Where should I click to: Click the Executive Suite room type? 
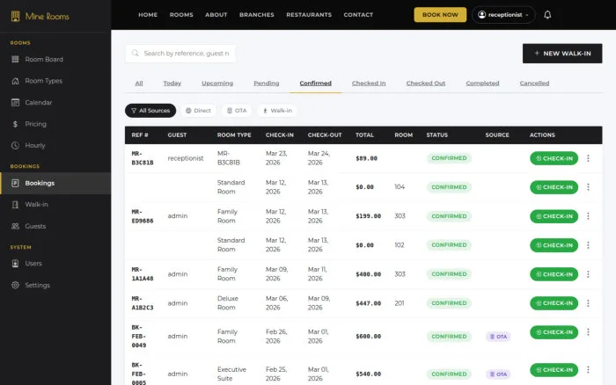pyautogui.click(x=231, y=374)
